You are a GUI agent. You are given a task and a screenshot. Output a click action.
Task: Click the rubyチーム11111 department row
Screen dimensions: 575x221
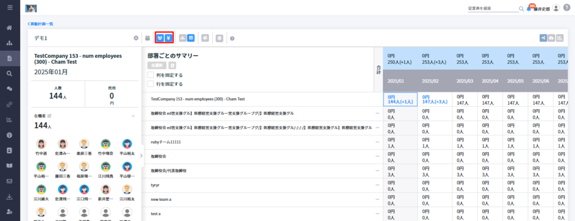pos(263,142)
